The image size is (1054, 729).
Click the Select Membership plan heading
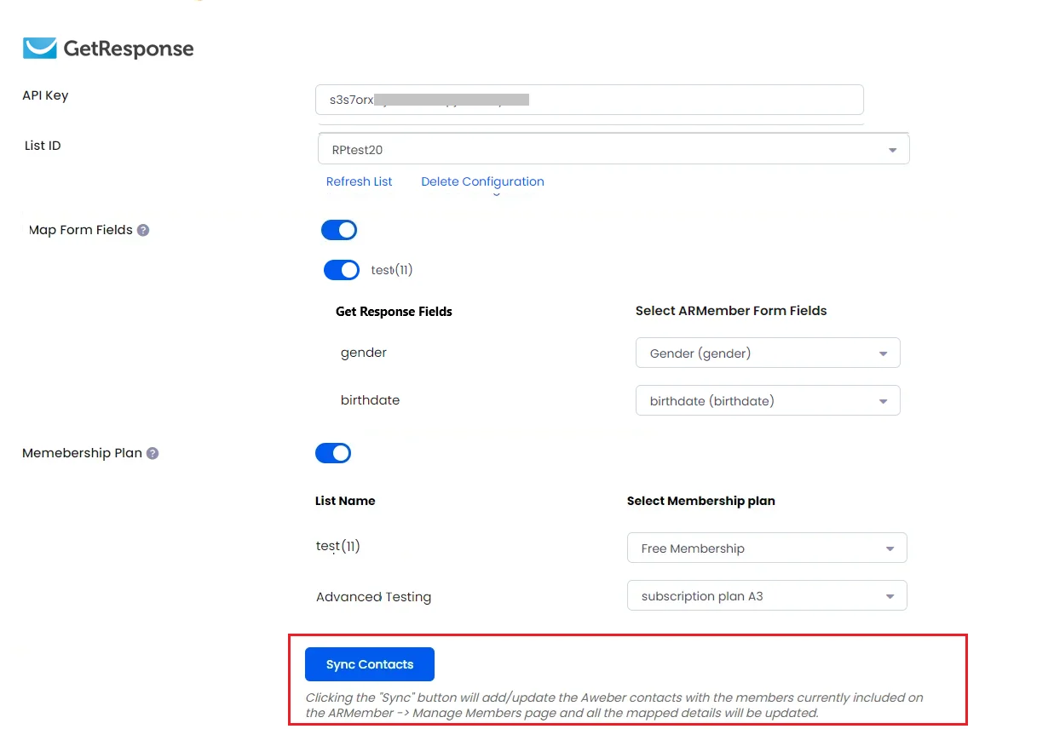[x=701, y=501]
